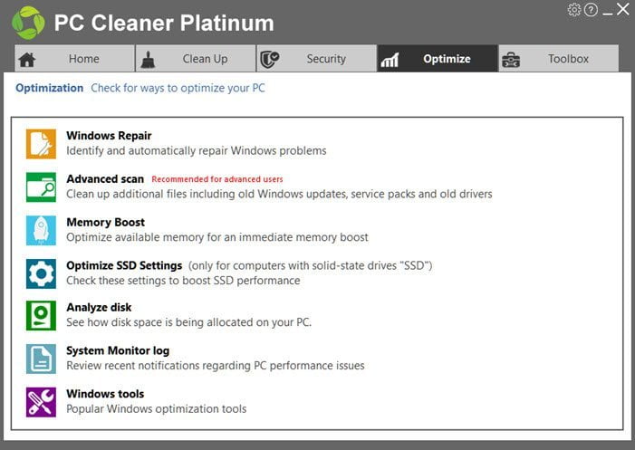This screenshot has width=635, height=450.
Task: Open the Clean Up tab
Action: (196, 59)
